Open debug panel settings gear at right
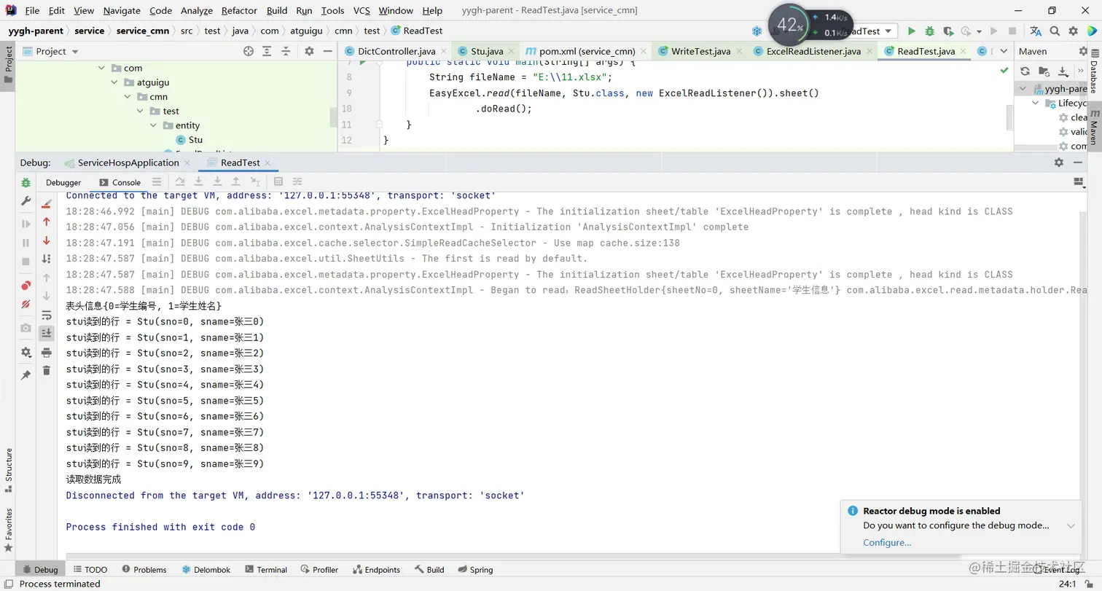This screenshot has width=1102, height=591. click(x=1059, y=163)
